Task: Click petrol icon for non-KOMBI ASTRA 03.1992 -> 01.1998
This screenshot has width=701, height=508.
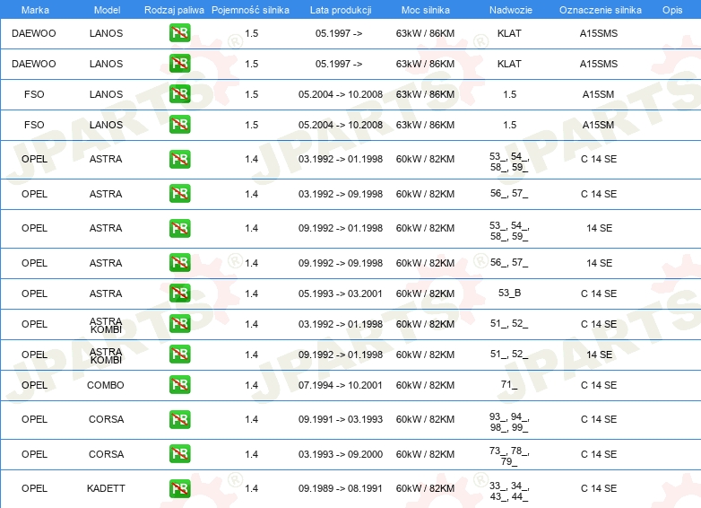Action: 179,160
